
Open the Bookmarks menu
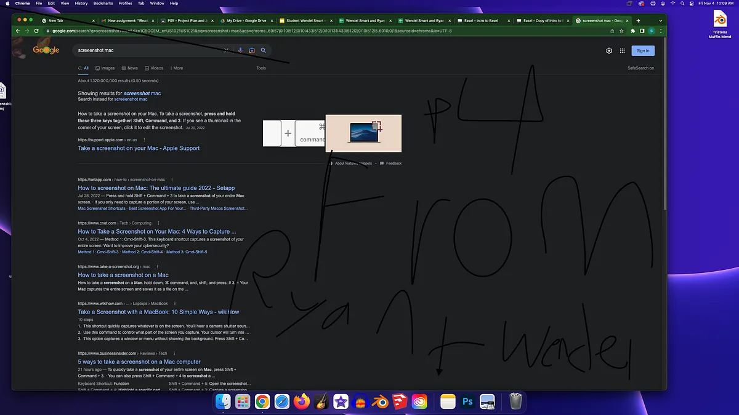coord(103,3)
